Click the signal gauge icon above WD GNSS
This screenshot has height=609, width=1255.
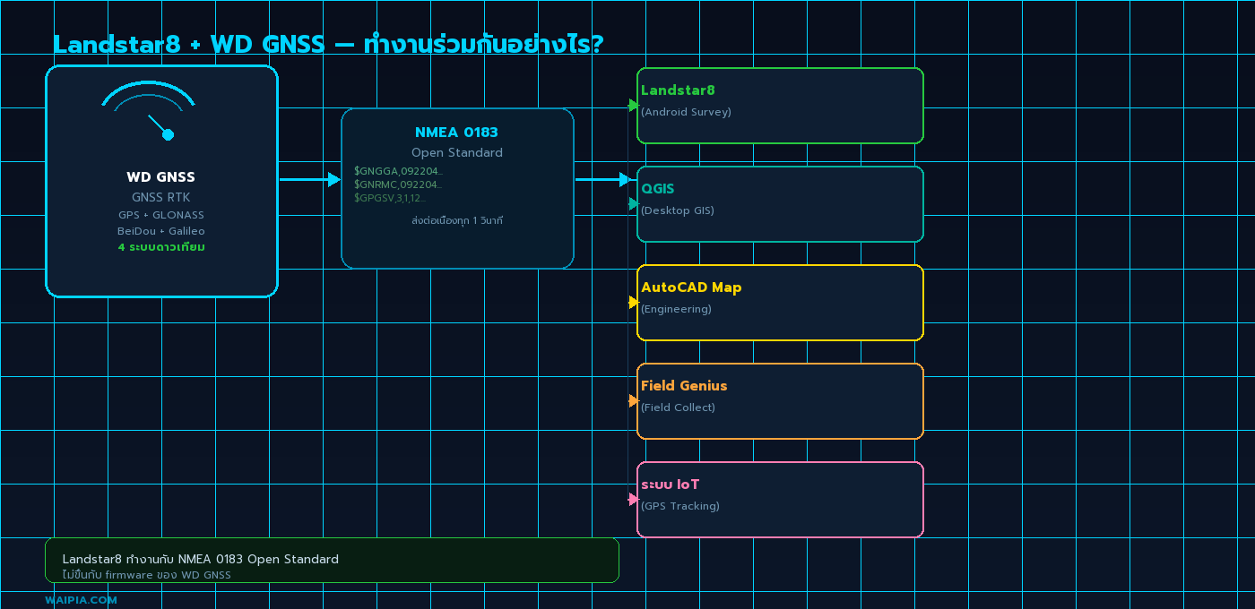[x=150, y=111]
